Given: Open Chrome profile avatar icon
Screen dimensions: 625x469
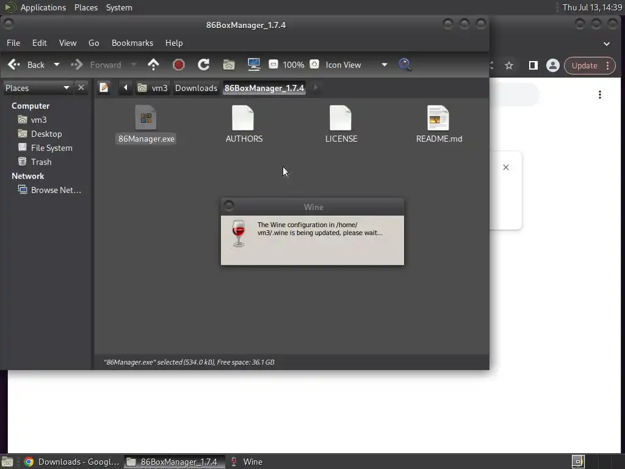Looking at the screenshot, I should 553,65.
